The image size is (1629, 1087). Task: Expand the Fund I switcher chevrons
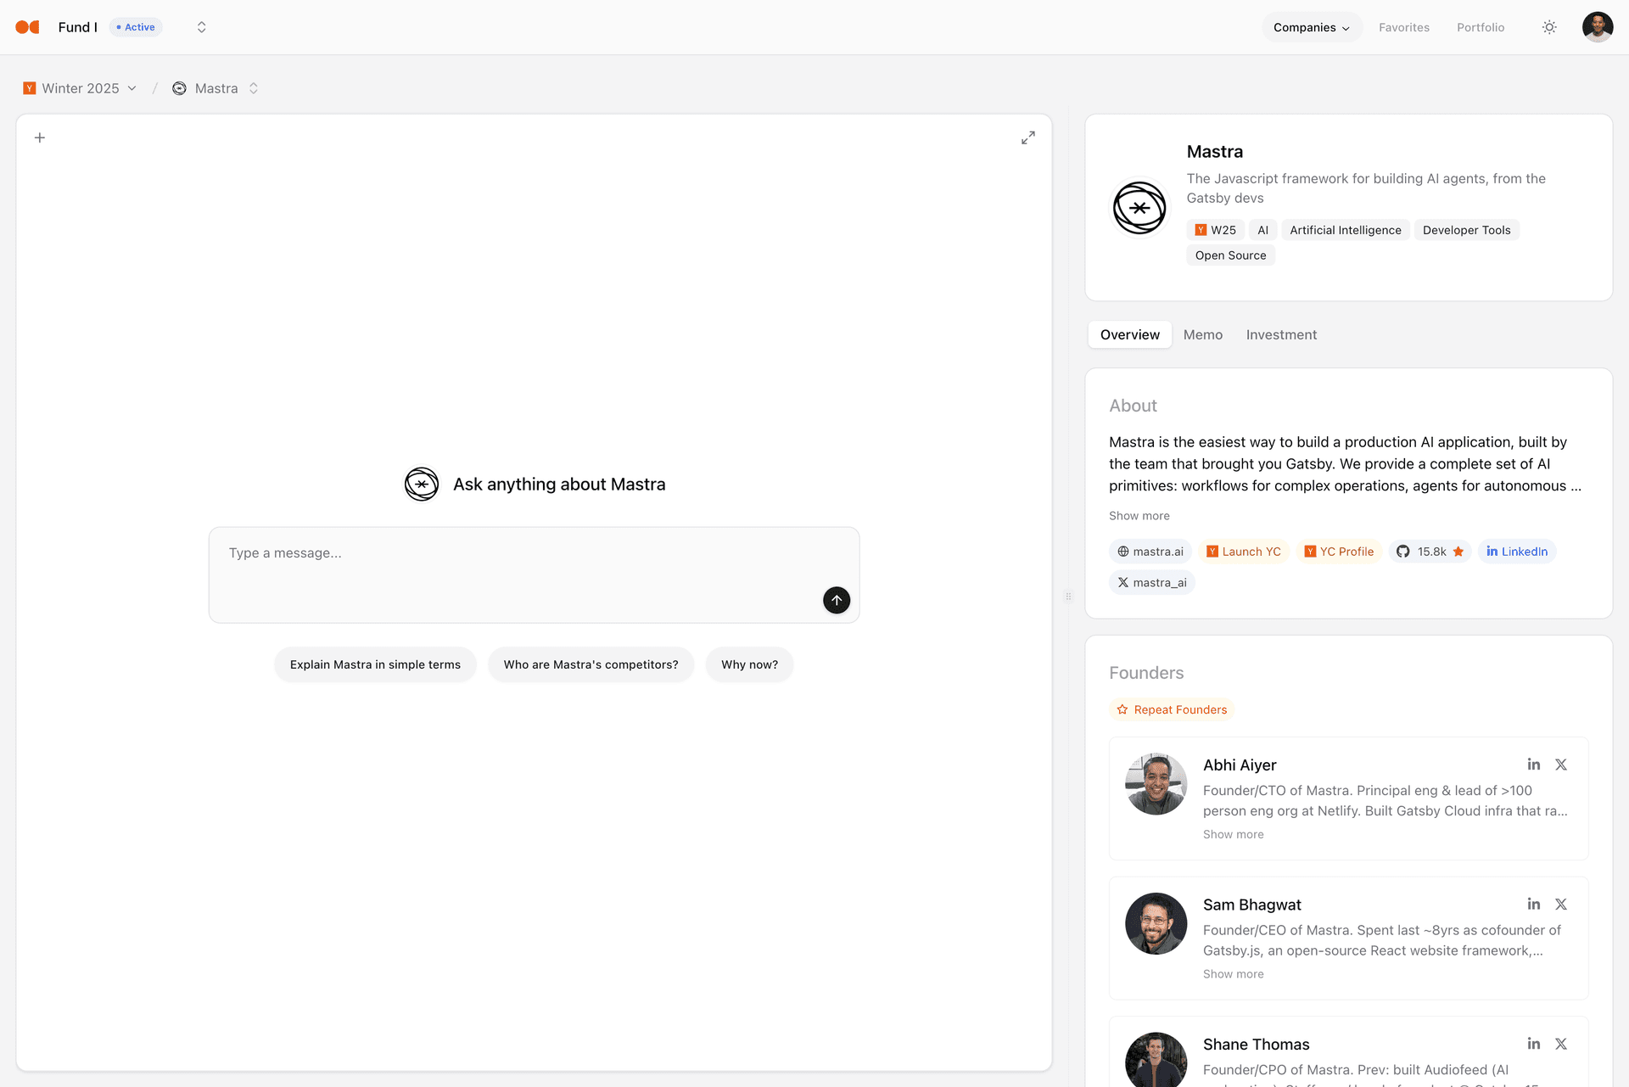201,26
